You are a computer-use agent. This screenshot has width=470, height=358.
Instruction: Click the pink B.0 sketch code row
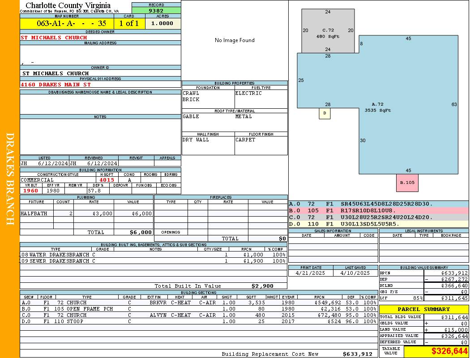tap(379, 211)
